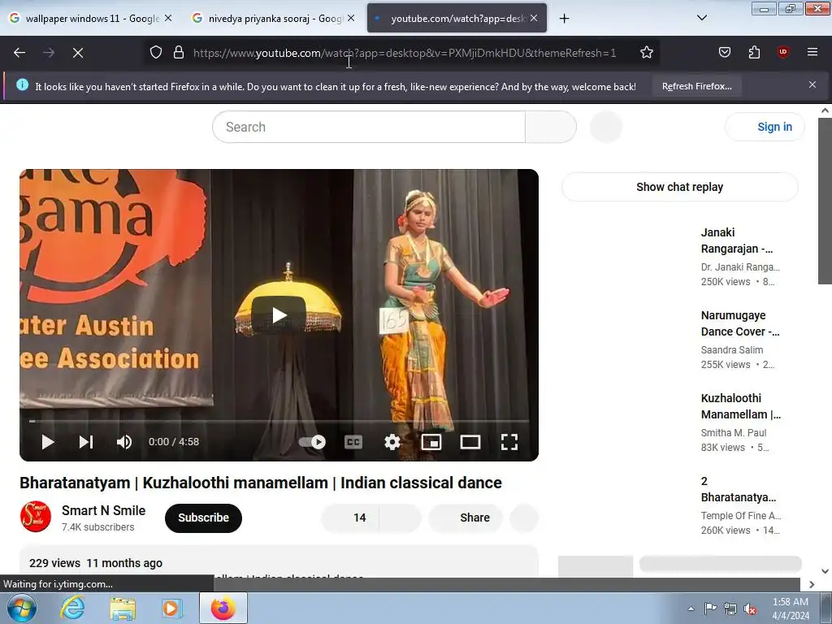Click the muted volume tray icon

point(750,609)
